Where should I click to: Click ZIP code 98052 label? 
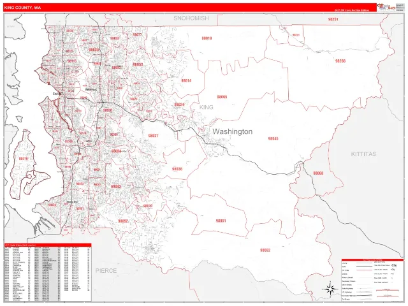[116, 68]
